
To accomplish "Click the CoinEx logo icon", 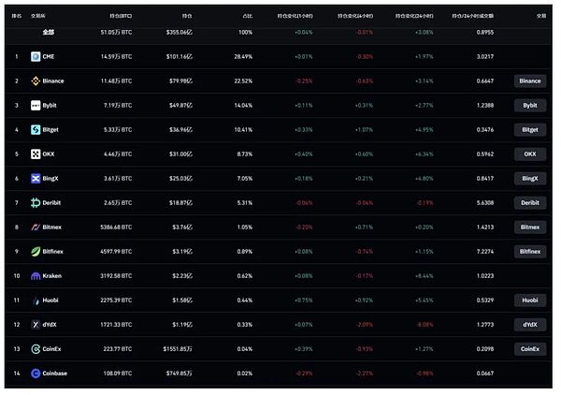I will [36, 349].
